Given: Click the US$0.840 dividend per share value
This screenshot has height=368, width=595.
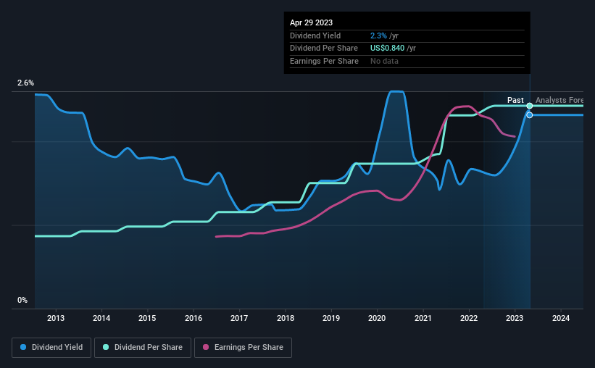Looking at the screenshot, I should (388, 49).
